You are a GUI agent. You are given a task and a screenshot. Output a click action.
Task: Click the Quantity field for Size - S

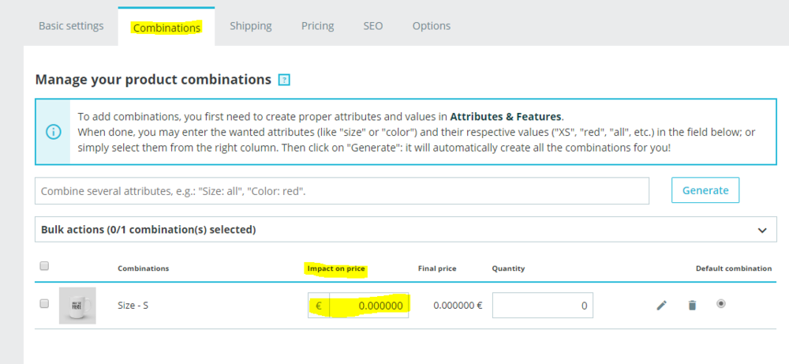(x=542, y=306)
